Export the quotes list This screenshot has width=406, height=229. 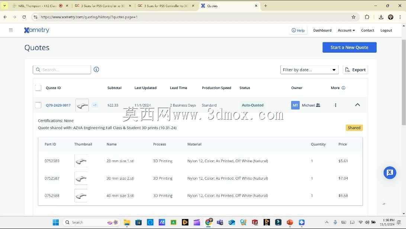point(355,70)
